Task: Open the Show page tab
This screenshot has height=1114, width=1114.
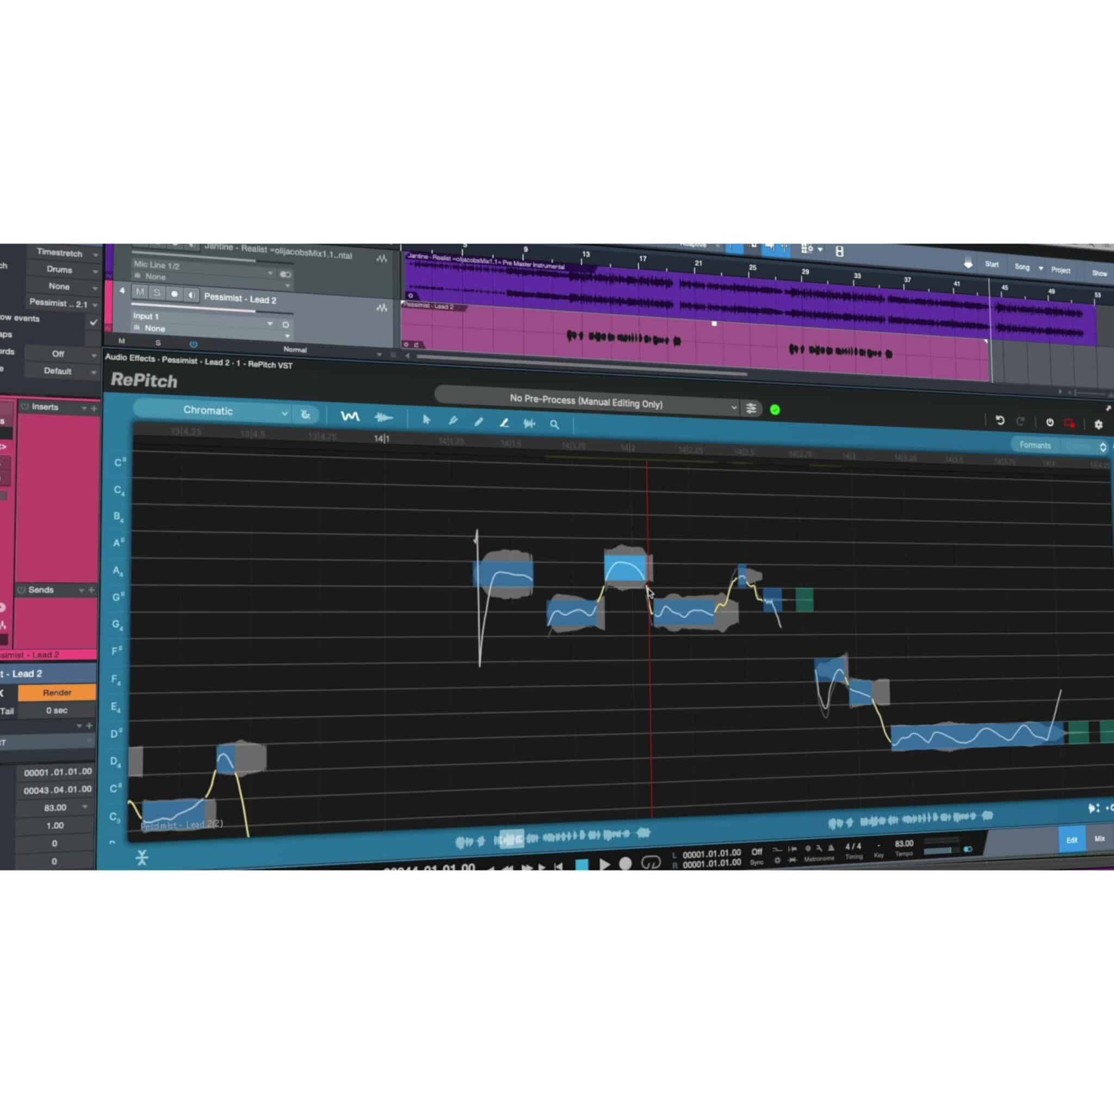Action: 1099,273
